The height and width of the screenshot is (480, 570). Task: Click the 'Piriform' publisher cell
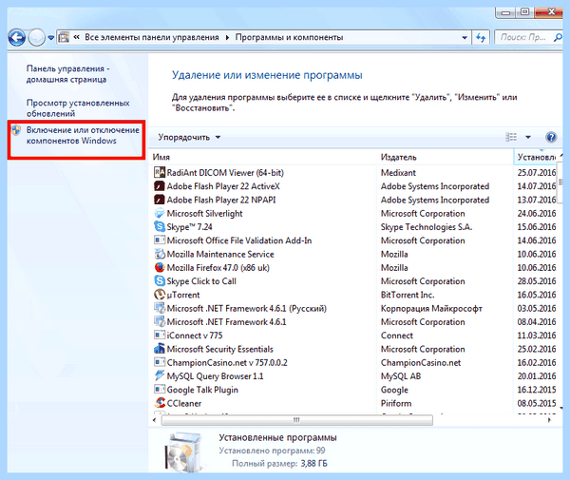396,403
